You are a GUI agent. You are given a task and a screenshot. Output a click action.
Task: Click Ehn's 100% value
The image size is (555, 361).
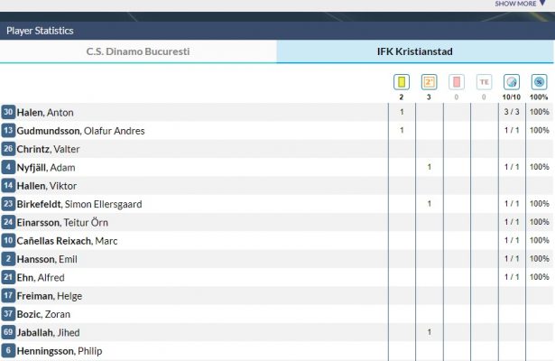(539, 277)
